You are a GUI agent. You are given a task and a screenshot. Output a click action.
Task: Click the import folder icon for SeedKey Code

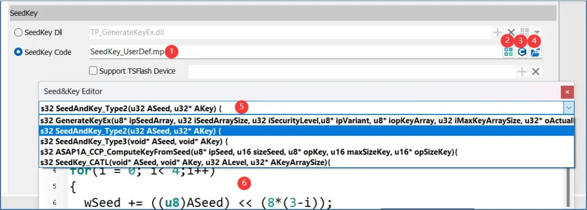[536, 52]
